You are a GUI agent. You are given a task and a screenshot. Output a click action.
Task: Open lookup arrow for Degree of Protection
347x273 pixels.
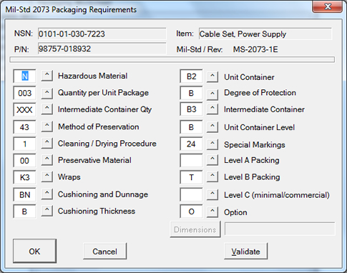tap(212, 94)
